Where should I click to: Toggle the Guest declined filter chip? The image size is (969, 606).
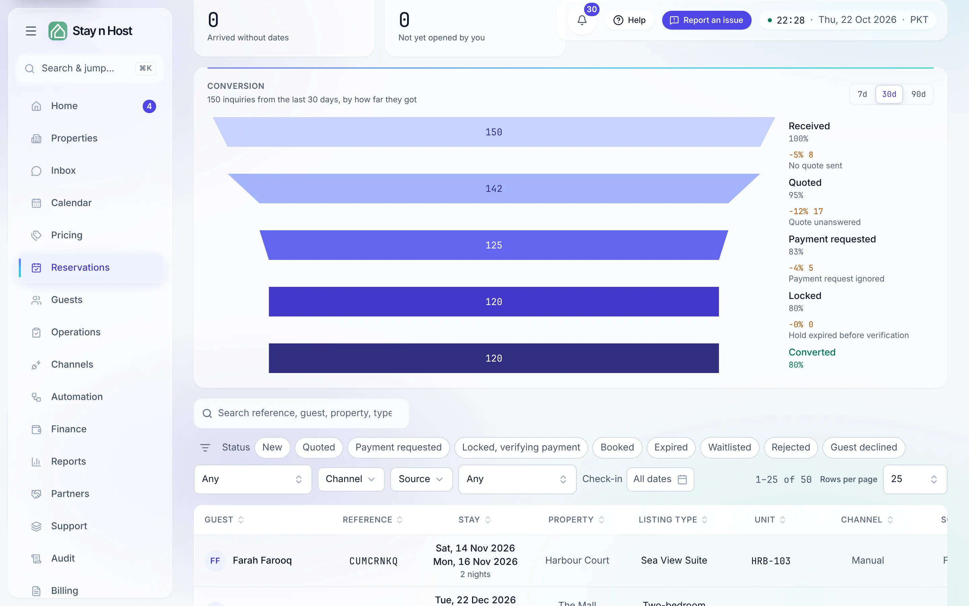pyautogui.click(x=864, y=447)
